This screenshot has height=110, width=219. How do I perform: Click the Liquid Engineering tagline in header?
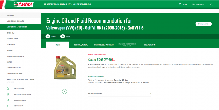pyautogui.click(x=68, y=4)
